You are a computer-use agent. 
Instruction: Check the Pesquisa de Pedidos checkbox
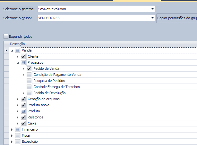(x=29, y=81)
